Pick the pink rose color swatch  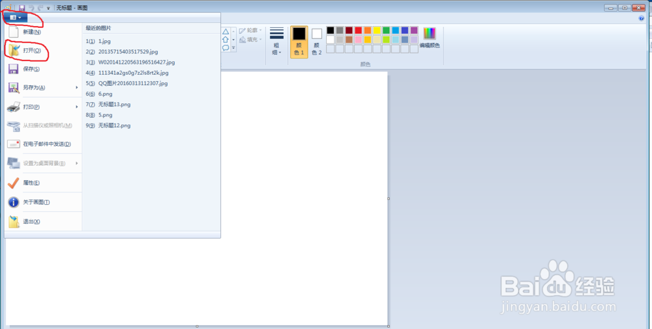coord(359,40)
